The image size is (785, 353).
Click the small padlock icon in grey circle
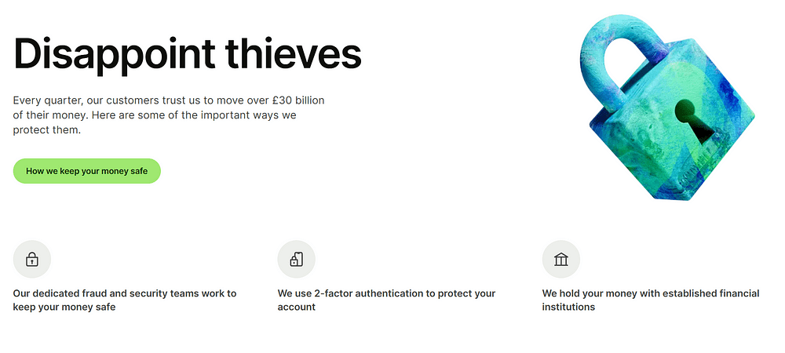pyautogui.click(x=32, y=259)
